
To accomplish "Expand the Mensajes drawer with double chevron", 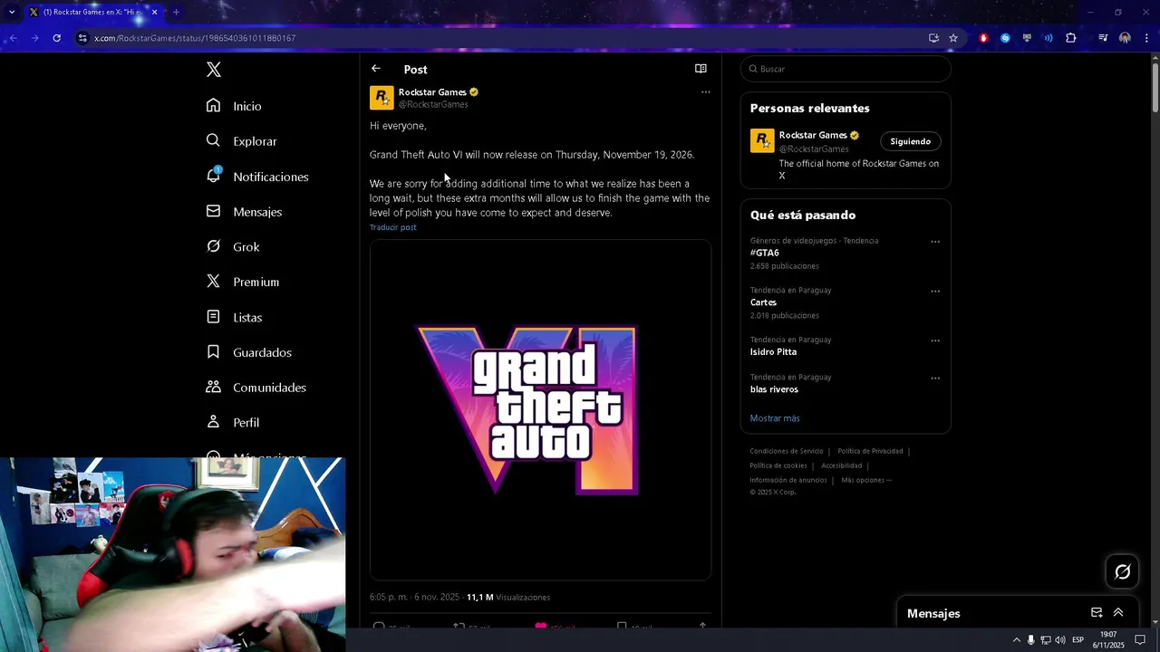I will tap(1118, 613).
